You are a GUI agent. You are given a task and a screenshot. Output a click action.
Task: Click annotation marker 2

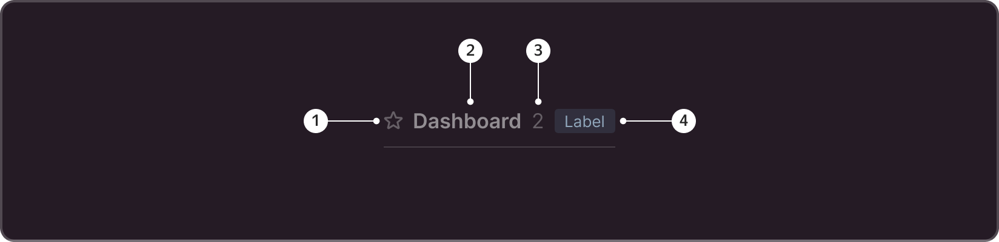coord(470,51)
